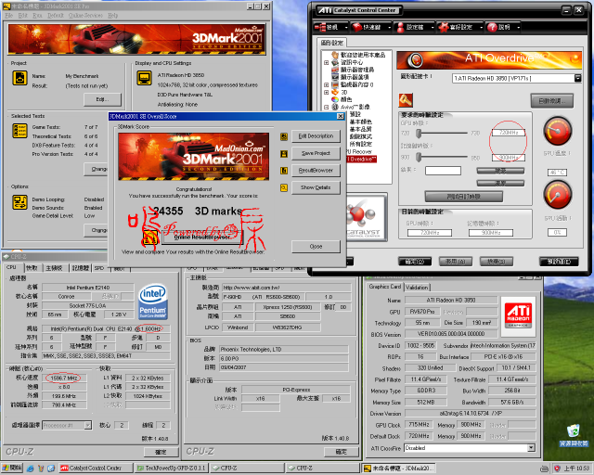Click the Selected Tests list icon
The height and width of the screenshot is (475, 594).
(19, 131)
